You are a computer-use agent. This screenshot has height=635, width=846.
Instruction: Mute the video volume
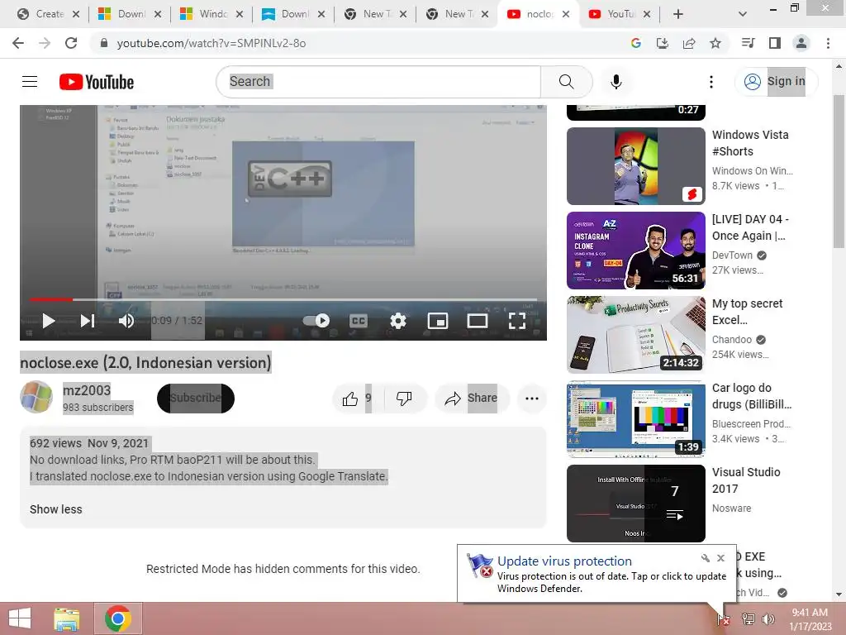point(126,321)
